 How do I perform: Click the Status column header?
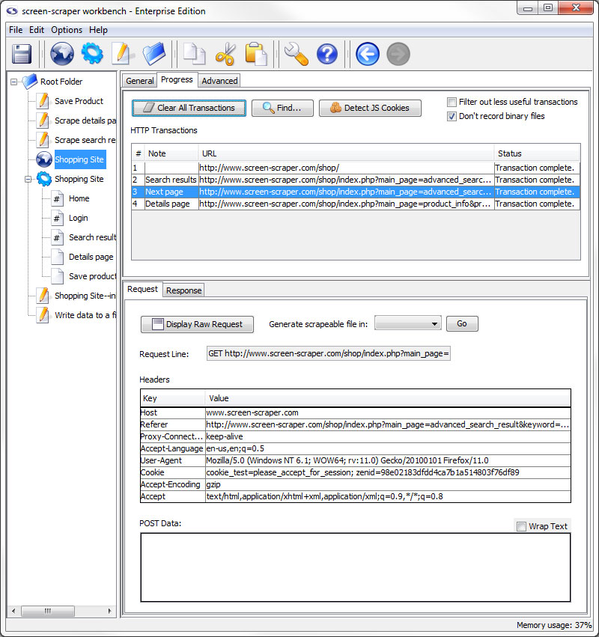538,153
